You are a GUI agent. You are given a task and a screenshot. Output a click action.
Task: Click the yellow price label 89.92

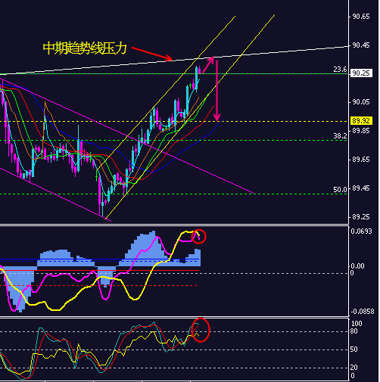pyautogui.click(x=361, y=121)
